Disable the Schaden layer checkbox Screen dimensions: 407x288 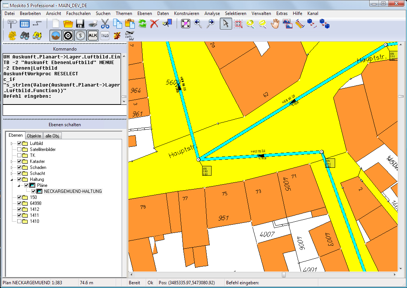coord(19,167)
